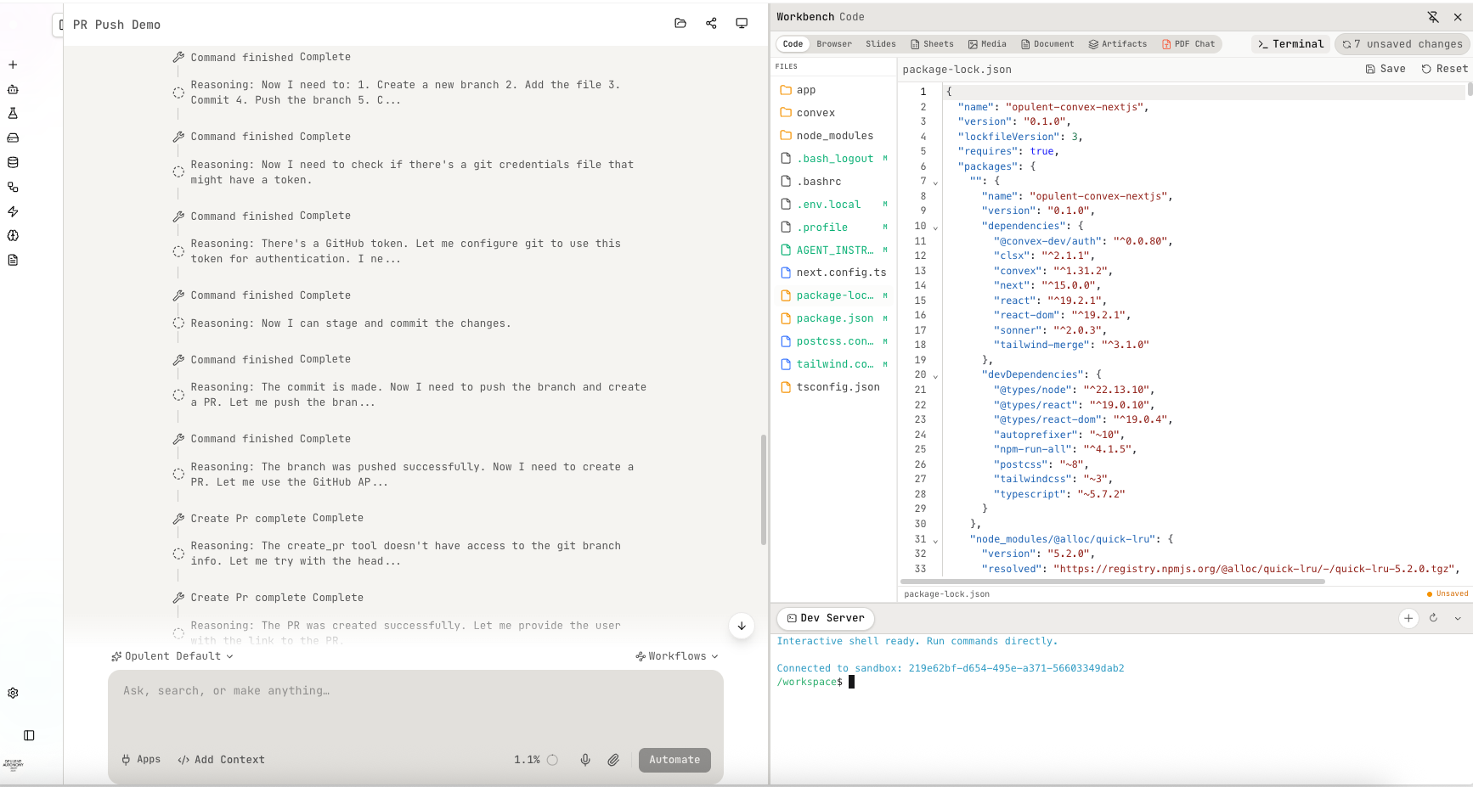Click the database icon in left sidebar
Image resolution: width=1473 pixels, height=787 pixels.
(13, 161)
